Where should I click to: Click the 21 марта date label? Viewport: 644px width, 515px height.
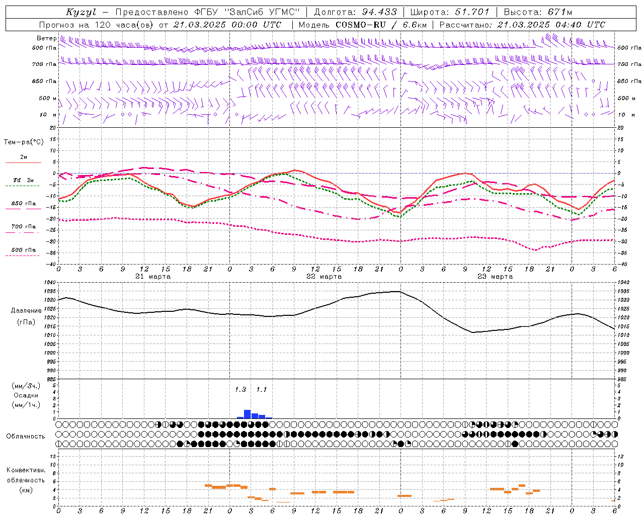153,277
